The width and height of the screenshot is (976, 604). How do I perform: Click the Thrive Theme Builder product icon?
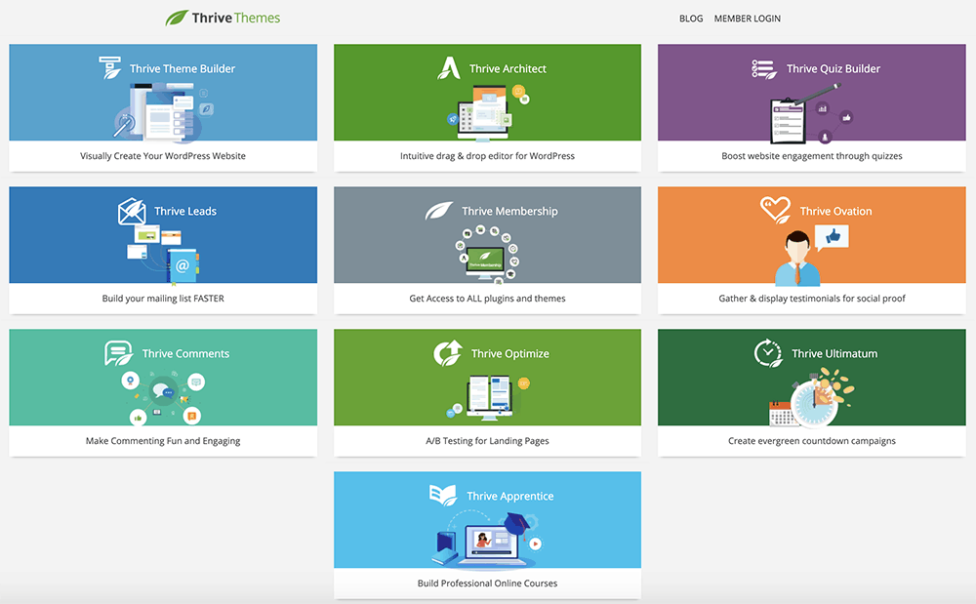pyautogui.click(x=110, y=67)
